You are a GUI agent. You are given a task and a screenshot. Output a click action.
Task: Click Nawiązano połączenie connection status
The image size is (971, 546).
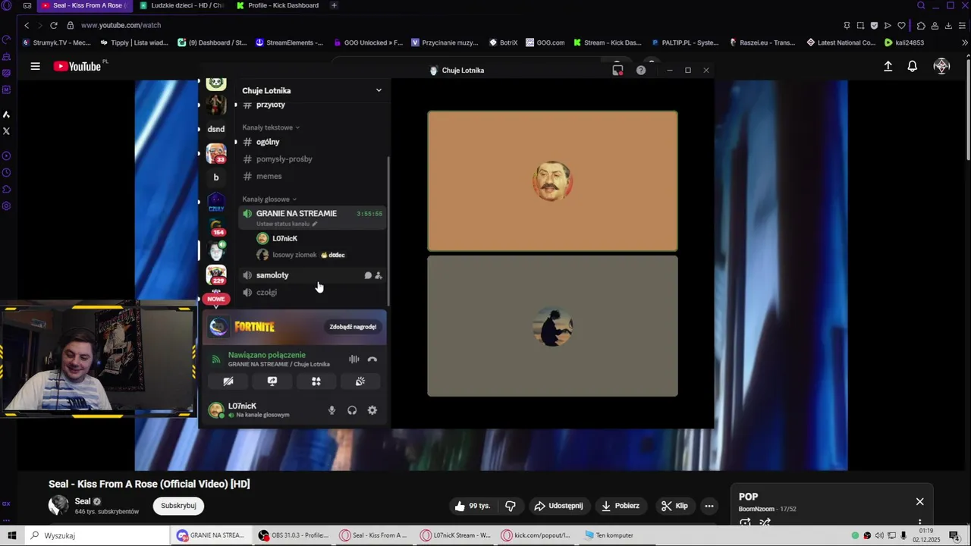267,355
